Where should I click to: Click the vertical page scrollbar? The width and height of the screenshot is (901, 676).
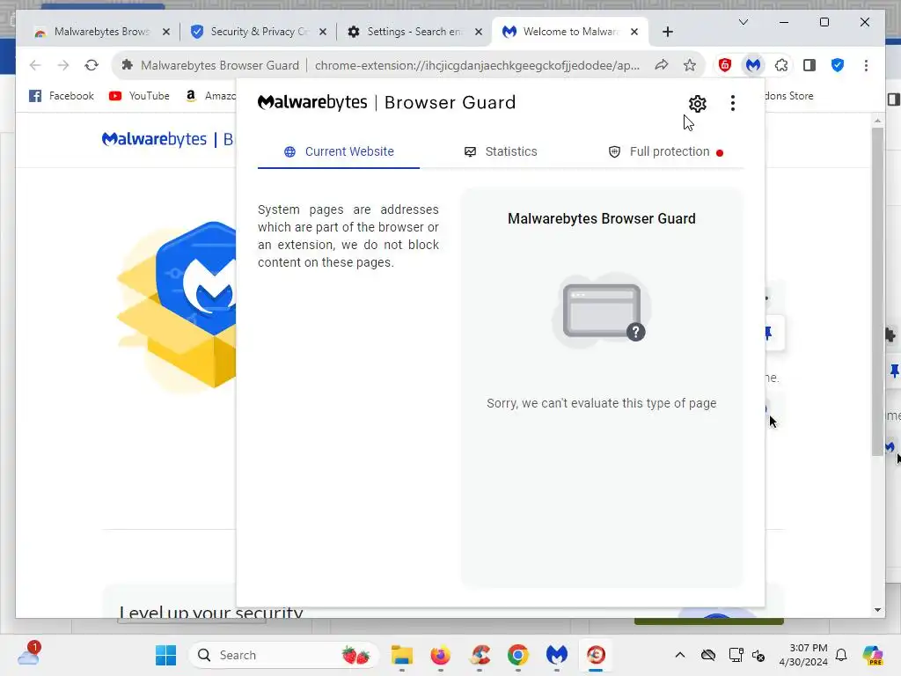click(877, 290)
